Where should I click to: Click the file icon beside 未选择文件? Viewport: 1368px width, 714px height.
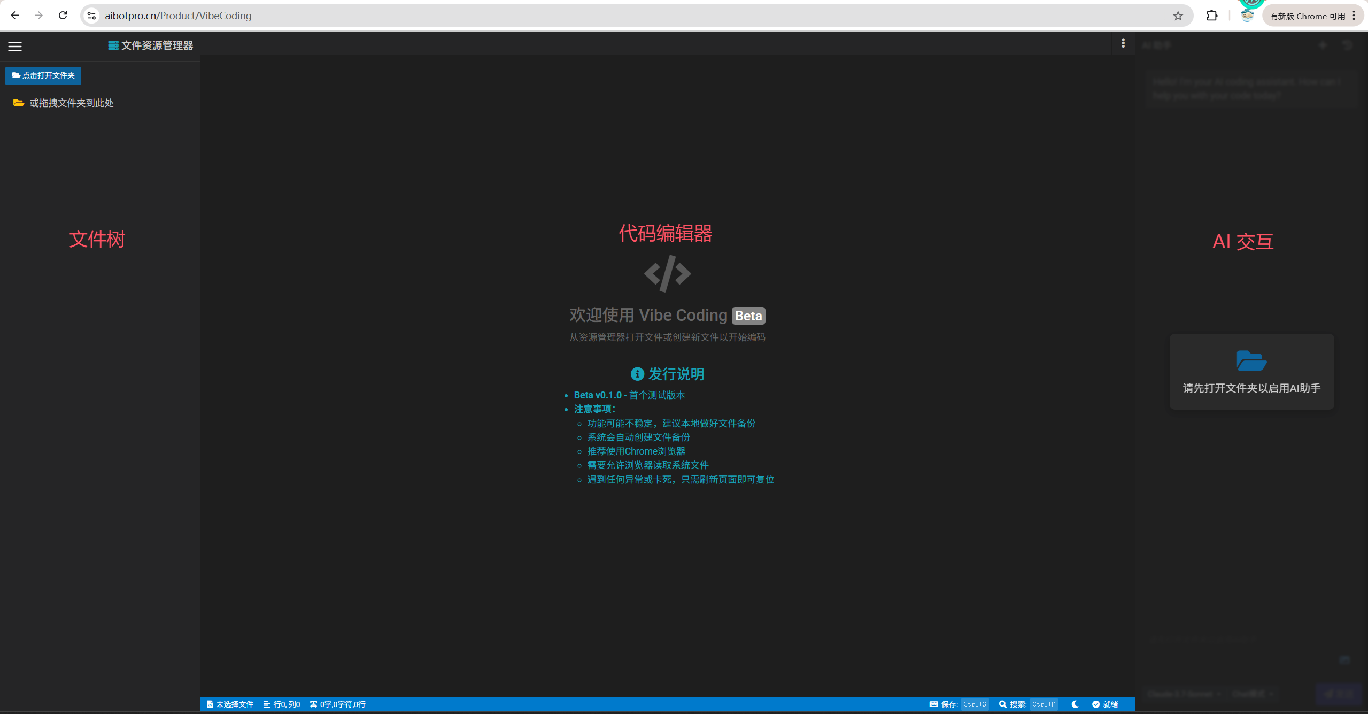click(x=210, y=704)
